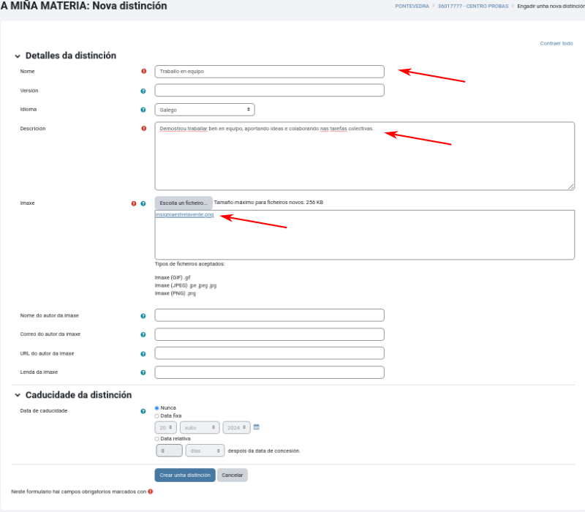Select the Nunca expiry option

pyautogui.click(x=157, y=408)
